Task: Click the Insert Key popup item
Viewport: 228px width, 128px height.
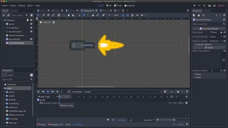Action: (x=67, y=106)
